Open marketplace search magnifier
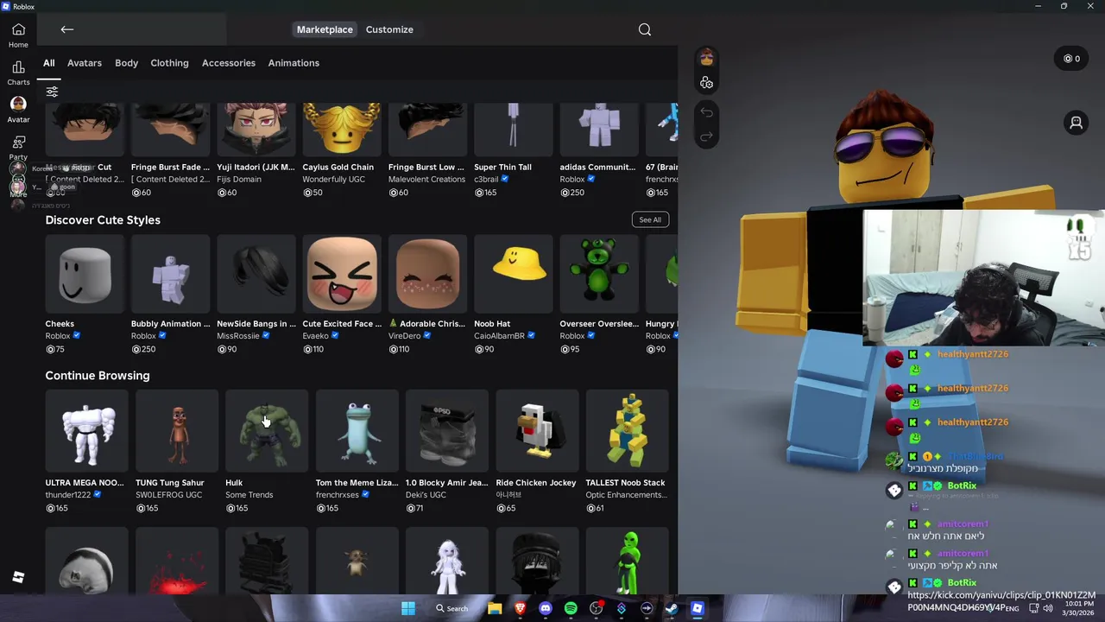 tap(645, 29)
